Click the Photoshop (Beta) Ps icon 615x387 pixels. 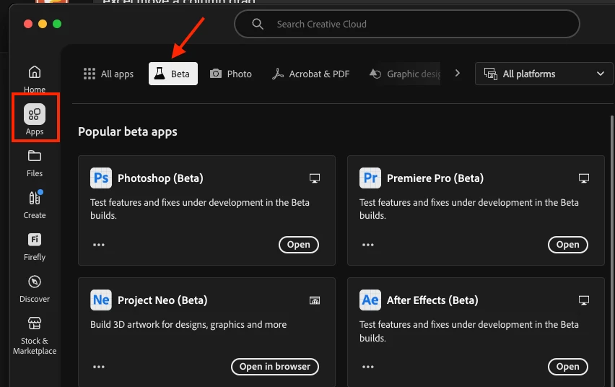101,178
